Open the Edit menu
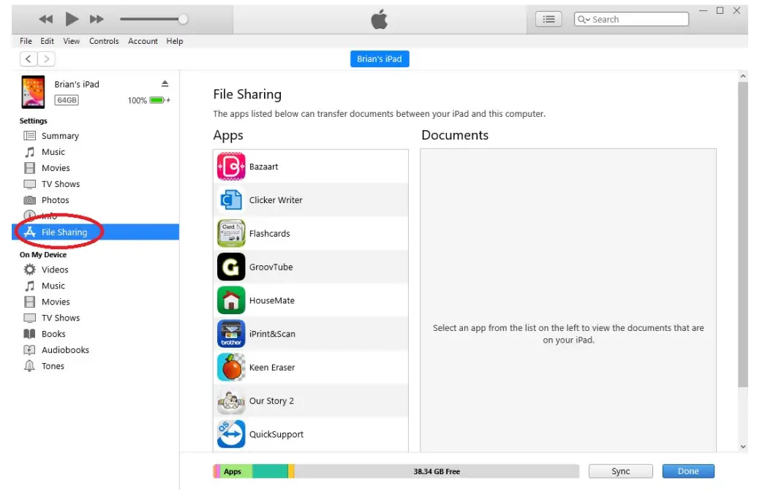The height and width of the screenshot is (491, 773). point(48,41)
